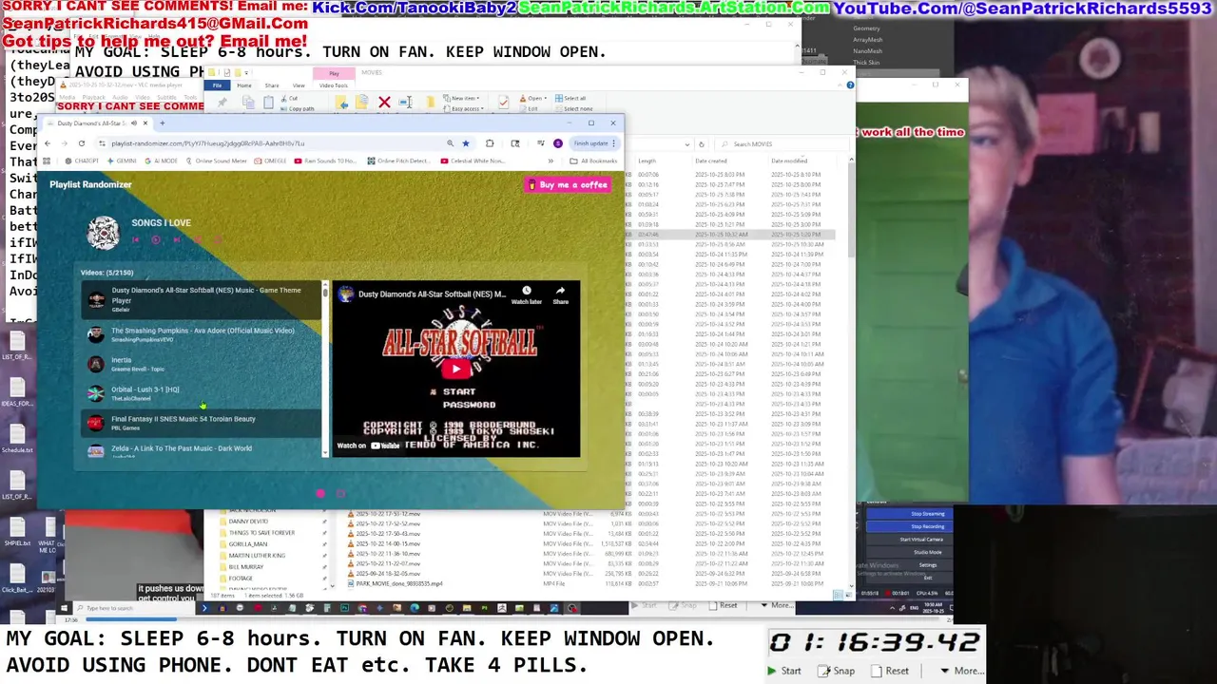
Task: Open More dropdown on timer
Action: (961, 671)
